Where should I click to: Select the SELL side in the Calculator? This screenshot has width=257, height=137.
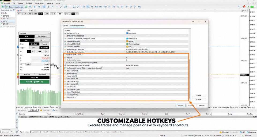[42, 40]
